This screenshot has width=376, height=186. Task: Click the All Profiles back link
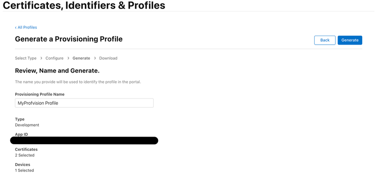click(x=26, y=28)
